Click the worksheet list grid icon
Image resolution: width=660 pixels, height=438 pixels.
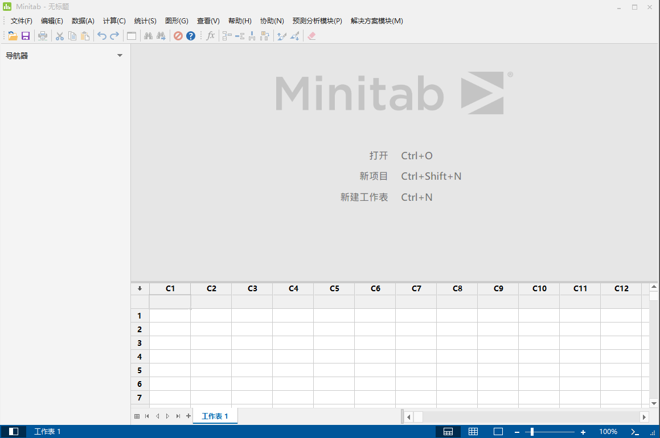coord(137,416)
